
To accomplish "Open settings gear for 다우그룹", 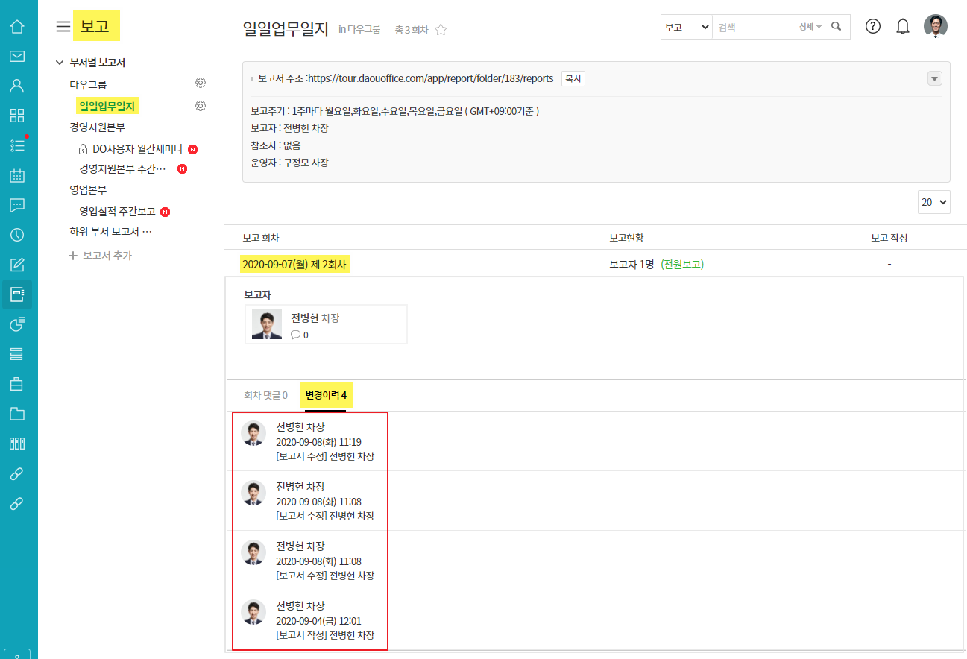I will click(200, 83).
